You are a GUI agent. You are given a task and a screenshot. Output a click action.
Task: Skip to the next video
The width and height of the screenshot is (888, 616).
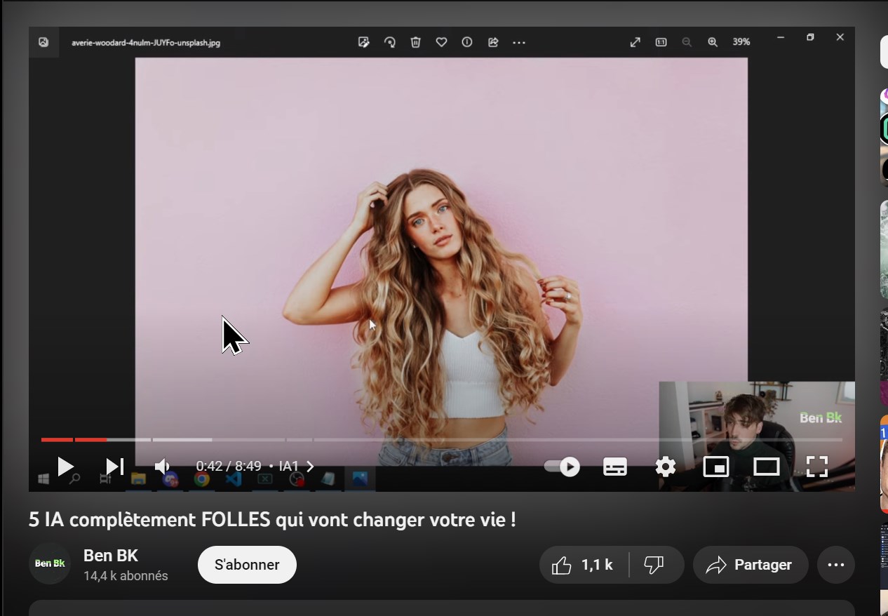pyautogui.click(x=114, y=467)
